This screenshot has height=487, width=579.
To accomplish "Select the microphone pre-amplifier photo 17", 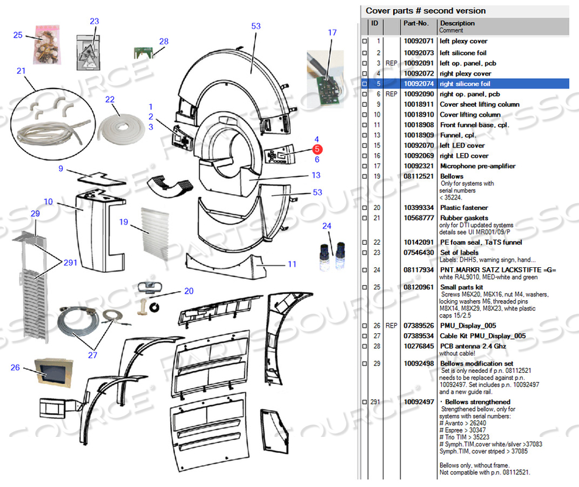I will [325, 79].
